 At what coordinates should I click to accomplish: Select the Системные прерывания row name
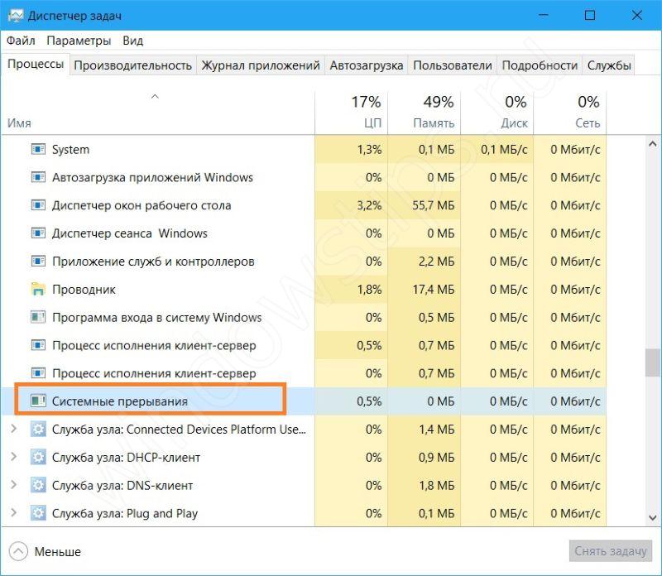[120, 401]
